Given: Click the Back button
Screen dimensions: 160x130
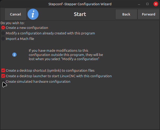Looking at the screenshot, I should point(126,14).
